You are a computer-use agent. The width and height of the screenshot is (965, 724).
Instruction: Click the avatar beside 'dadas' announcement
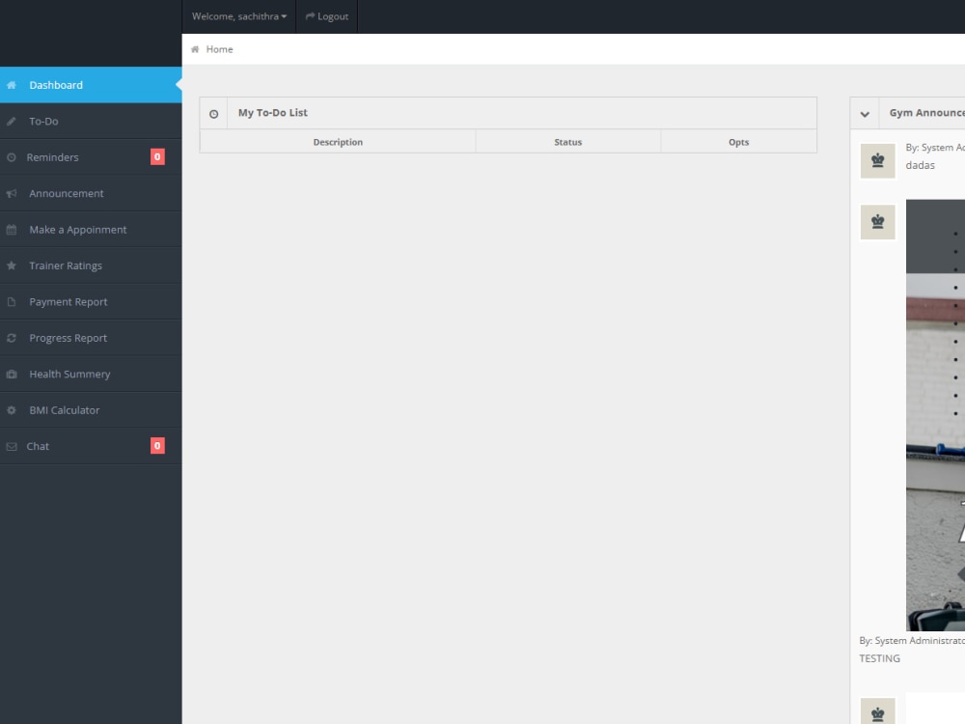pos(877,161)
